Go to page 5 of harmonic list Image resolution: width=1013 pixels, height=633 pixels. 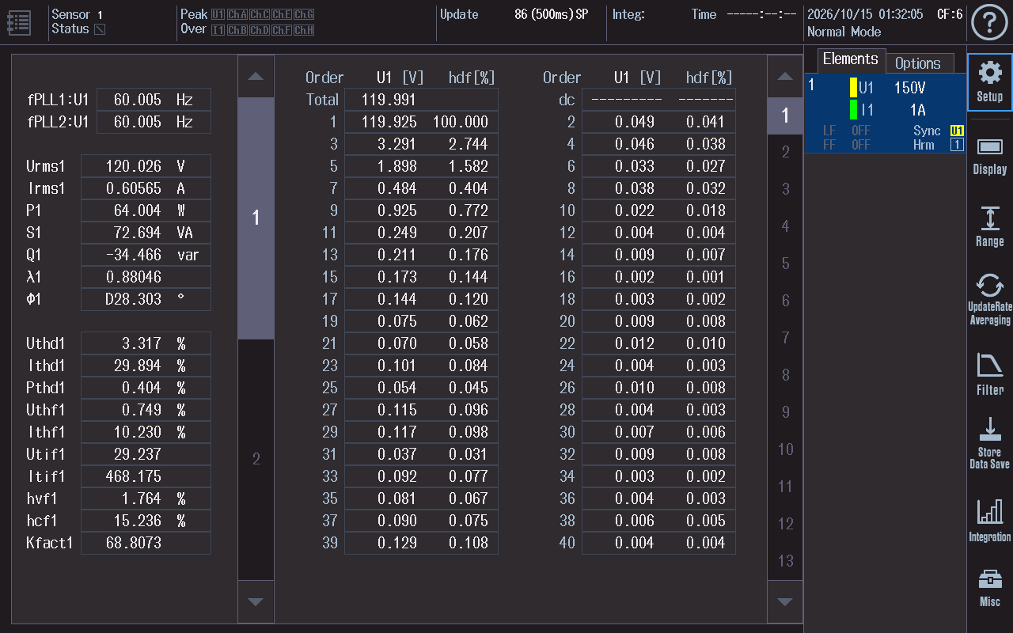click(x=785, y=263)
